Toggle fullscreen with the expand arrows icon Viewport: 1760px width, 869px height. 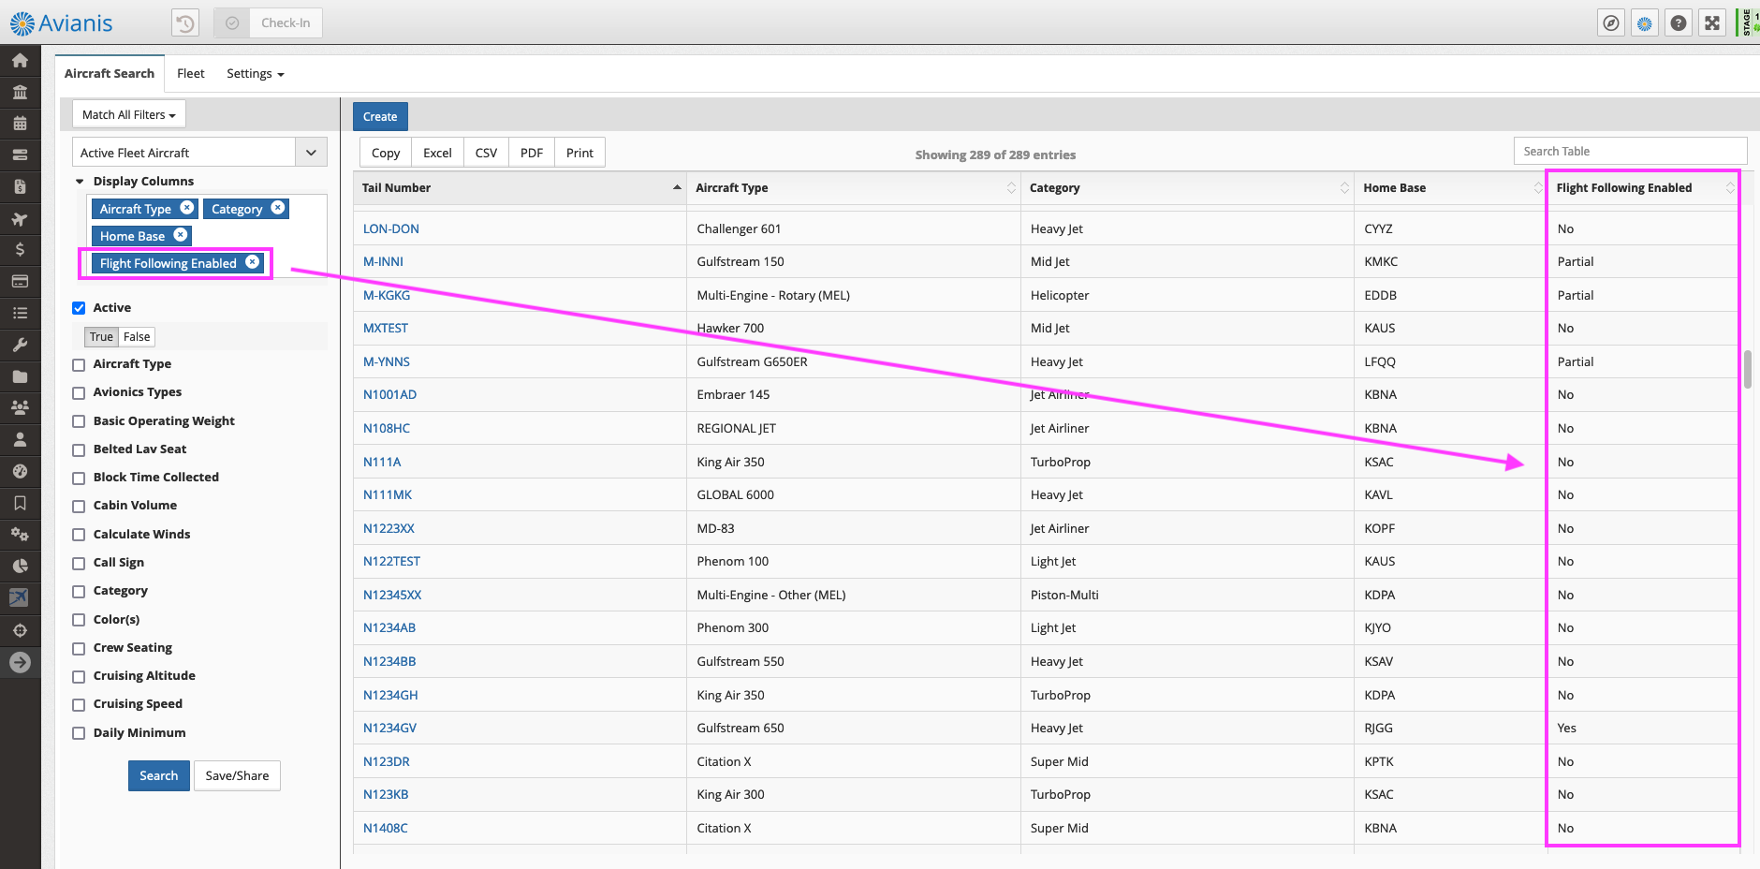(x=1712, y=23)
